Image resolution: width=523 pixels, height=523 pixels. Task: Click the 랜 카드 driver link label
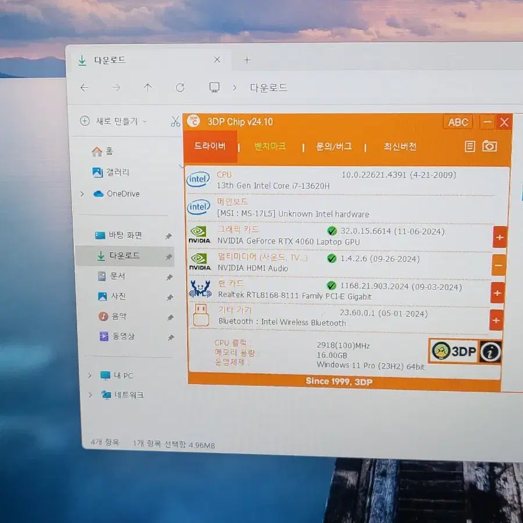[x=231, y=284]
